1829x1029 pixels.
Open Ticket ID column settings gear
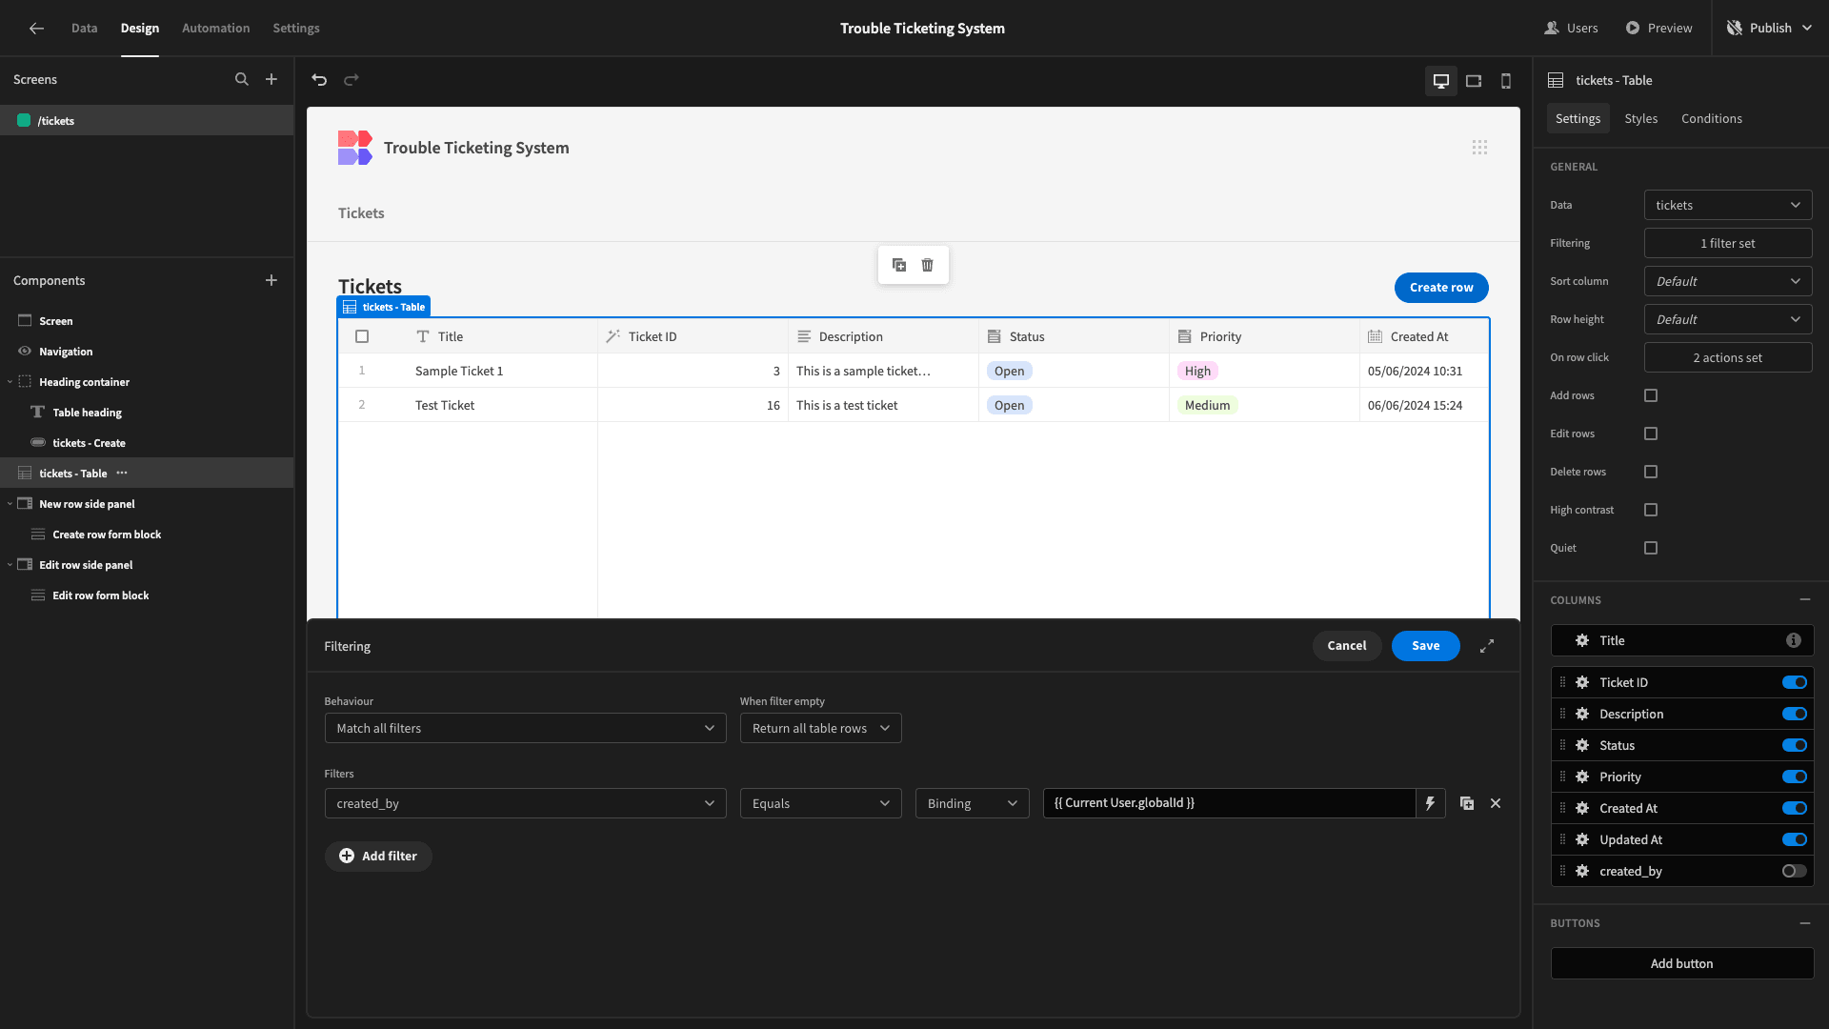1582,682
